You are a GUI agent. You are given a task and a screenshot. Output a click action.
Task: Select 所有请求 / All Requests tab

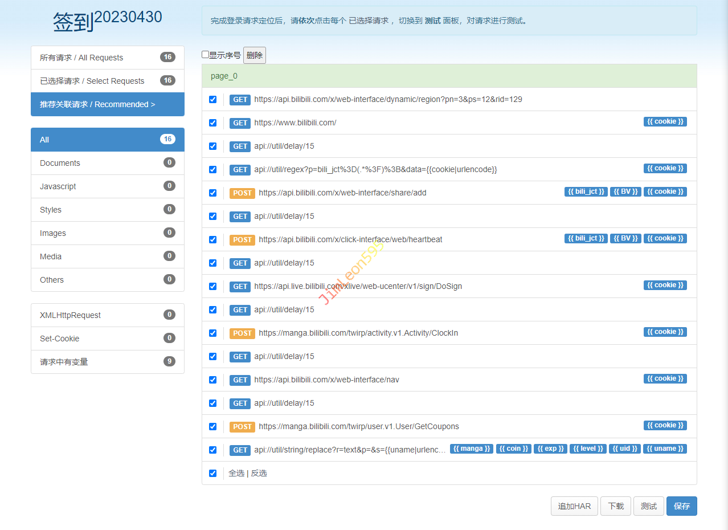click(108, 58)
